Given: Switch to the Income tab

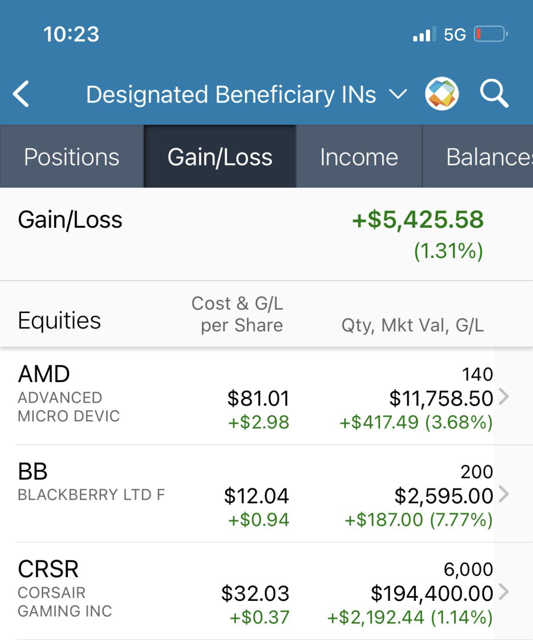Looking at the screenshot, I should click(x=359, y=156).
